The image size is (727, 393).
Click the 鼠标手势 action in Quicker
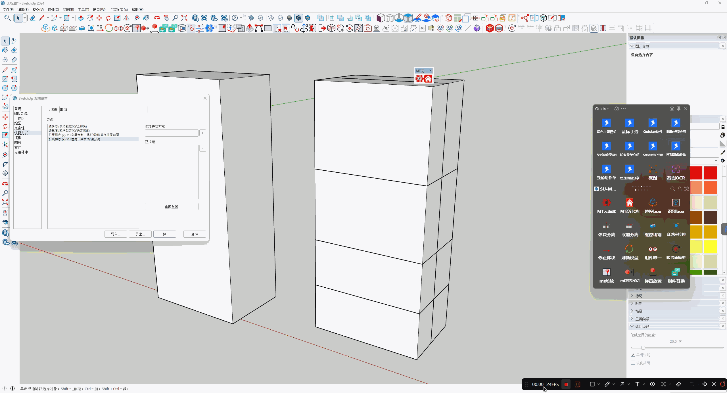point(630,126)
